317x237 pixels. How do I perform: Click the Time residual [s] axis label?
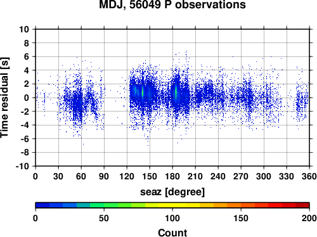[5, 98]
